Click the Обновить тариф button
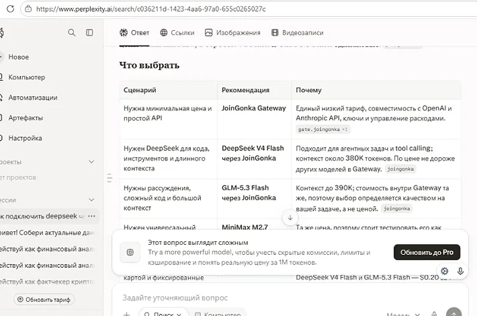 point(44,300)
